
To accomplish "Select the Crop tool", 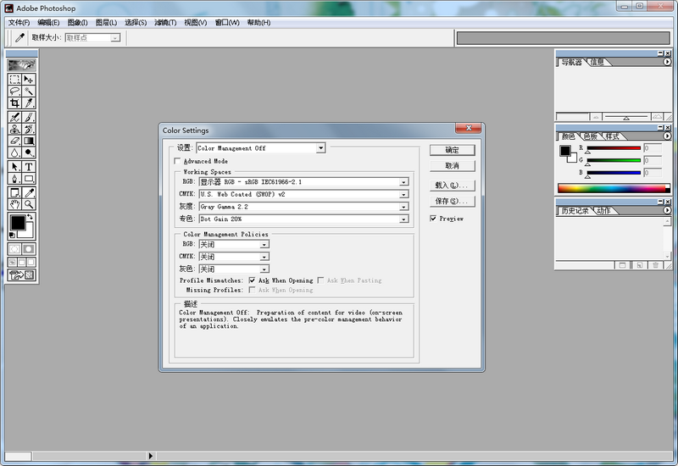I will click(14, 103).
